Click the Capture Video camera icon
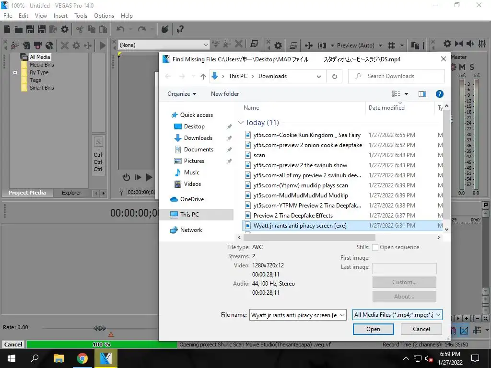Image resolution: width=491 pixels, height=368 pixels. [x=38, y=46]
